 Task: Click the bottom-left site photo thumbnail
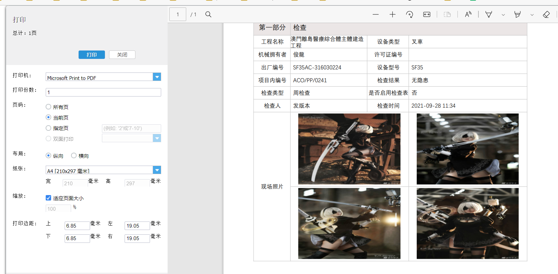click(x=349, y=224)
